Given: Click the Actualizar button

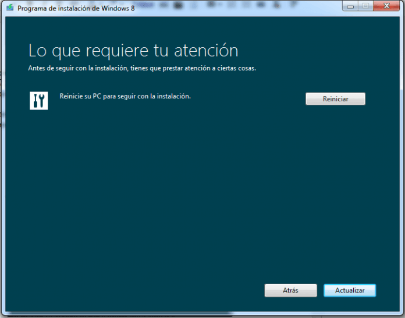Looking at the screenshot, I should pos(350,291).
